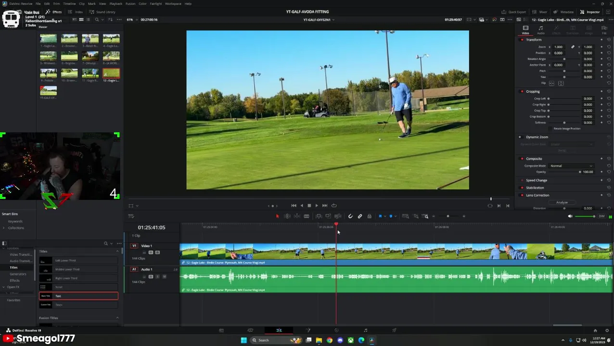This screenshot has height=346, width=614.
Task: Open Quick Export
Action: pyautogui.click(x=514, y=12)
